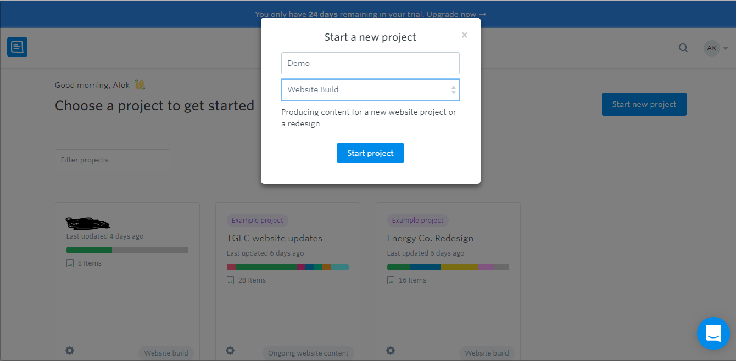This screenshot has height=361, width=736.
Task: Click the items icon next to 28 Items
Action: click(230, 280)
